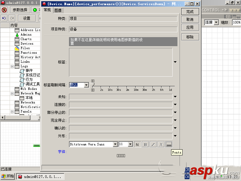Click the refresh interval slider handle
The width and height of the screenshot is (241, 181).
92,84
